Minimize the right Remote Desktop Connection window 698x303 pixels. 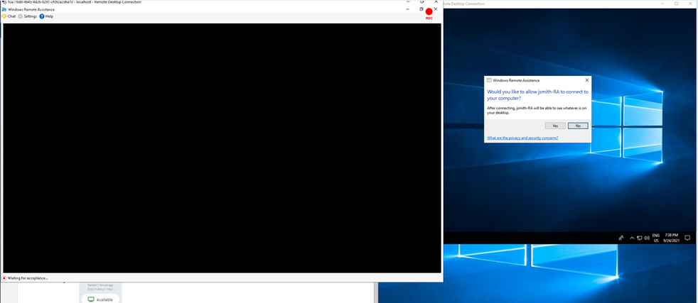tap(663, 4)
